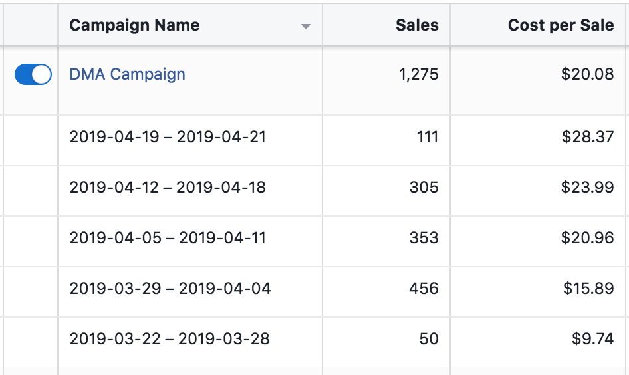Select the 2019-04-05 – 2019-04-11 row
Viewport: 629px width, 375px height.
[x=168, y=238]
